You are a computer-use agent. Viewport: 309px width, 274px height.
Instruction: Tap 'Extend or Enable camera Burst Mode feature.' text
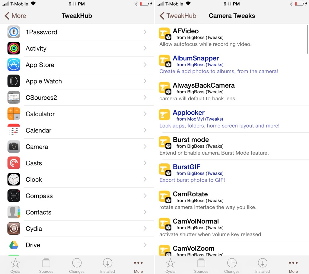(x=214, y=153)
